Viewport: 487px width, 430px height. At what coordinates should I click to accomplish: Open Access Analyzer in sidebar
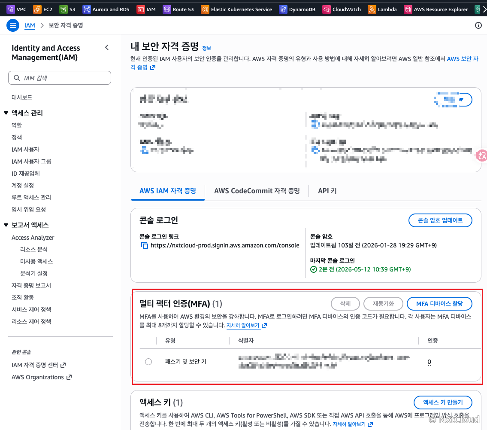pyautogui.click(x=33, y=238)
